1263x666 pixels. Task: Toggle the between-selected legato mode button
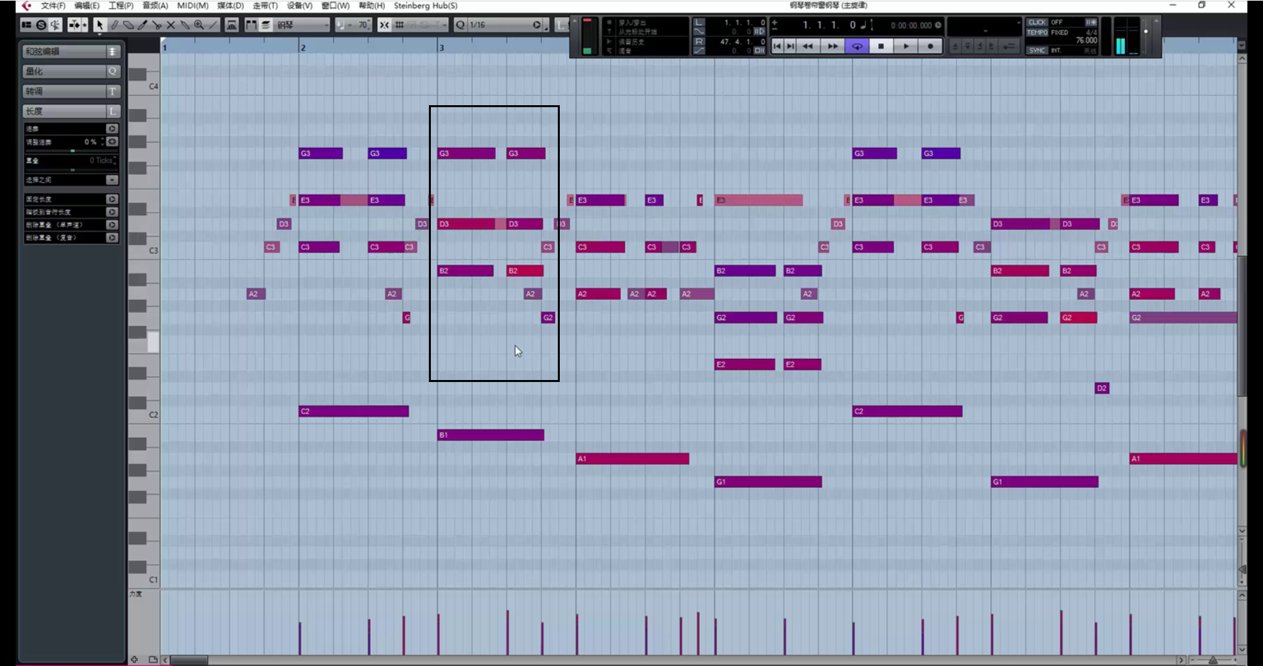point(112,180)
